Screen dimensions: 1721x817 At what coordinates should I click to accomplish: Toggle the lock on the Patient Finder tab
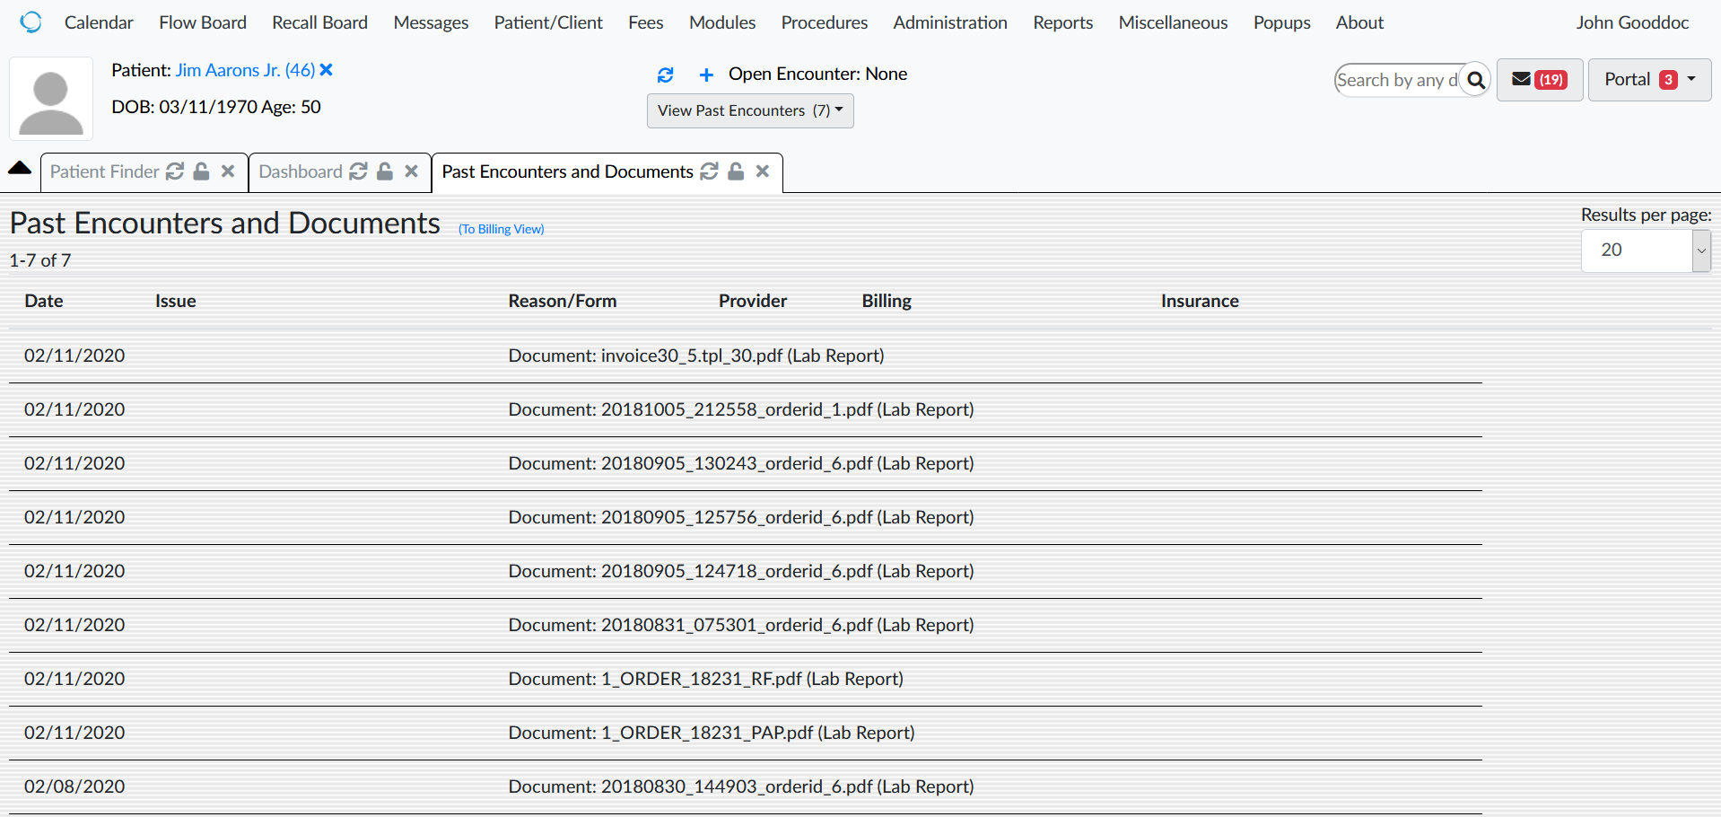click(201, 171)
